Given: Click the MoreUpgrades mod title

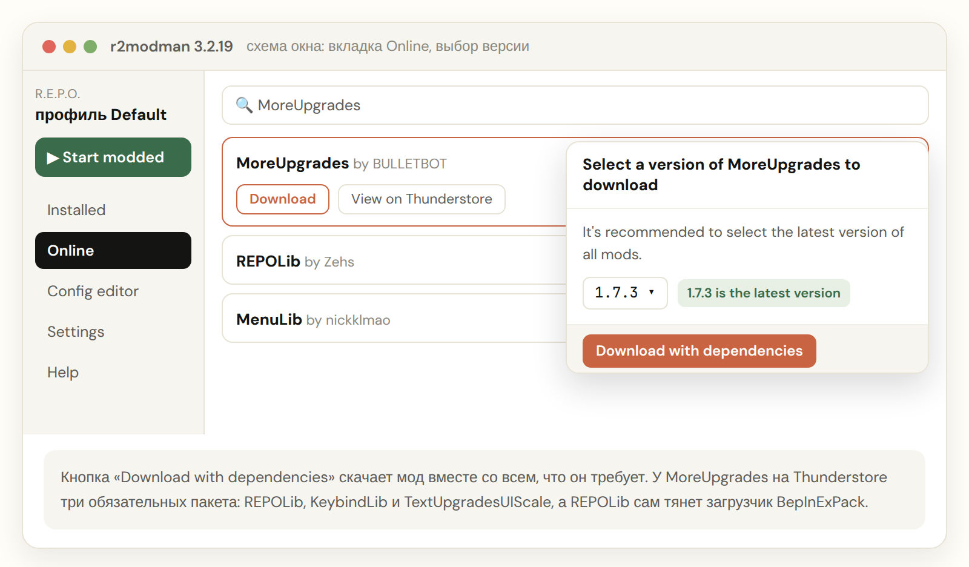Looking at the screenshot, I should (293, 164).
